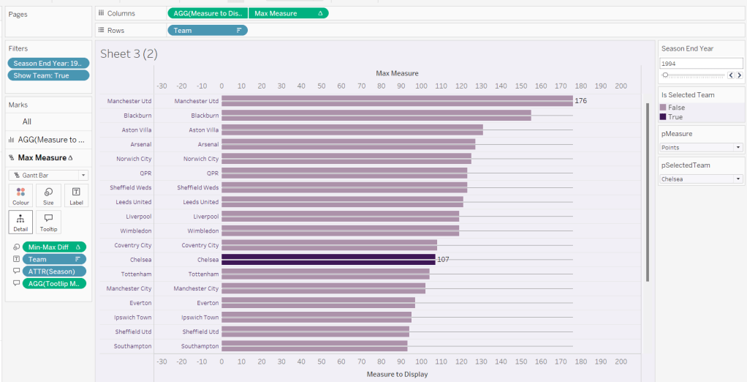
Task: Open the Colour marks card
Action: pyautogui.click(x=20, y=195)
